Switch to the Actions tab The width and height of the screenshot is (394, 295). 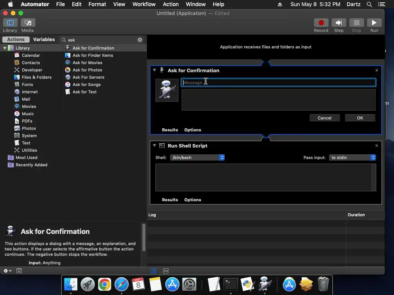click(x=16, y=40)
